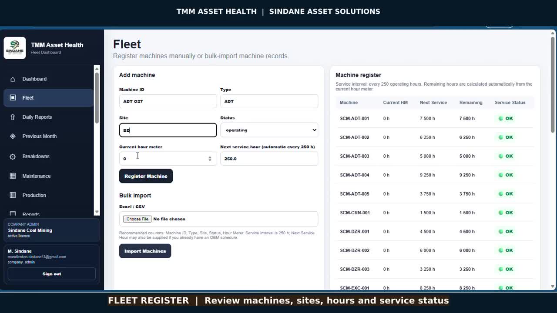Click the Current hour meter stepper arrows
Image resolution: width=557 pixels, height=313 pixels.
210,159
